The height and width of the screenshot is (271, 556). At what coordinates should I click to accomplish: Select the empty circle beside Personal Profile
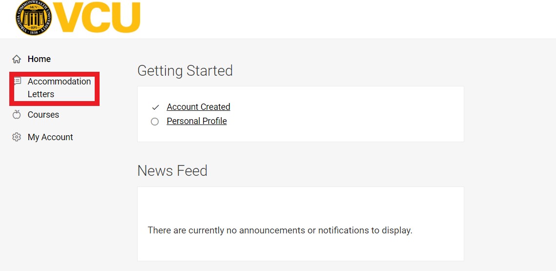pos(155,122)
